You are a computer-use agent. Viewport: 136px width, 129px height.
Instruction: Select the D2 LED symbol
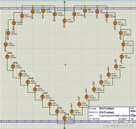[85, 11]
